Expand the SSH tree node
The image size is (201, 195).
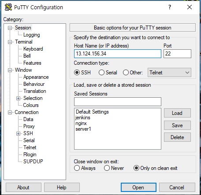(x=18, y=133)
